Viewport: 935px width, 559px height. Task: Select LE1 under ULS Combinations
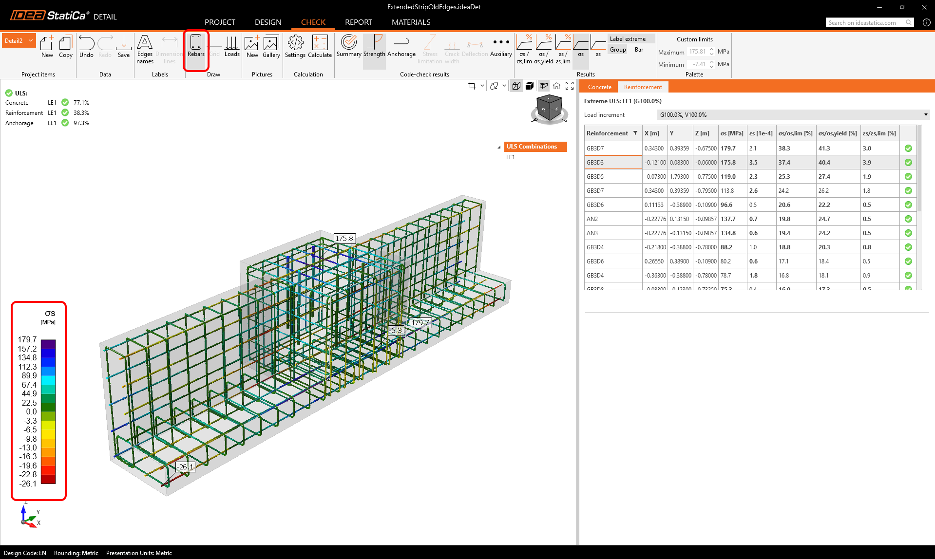pyautogui.click(x=510, y=157)
